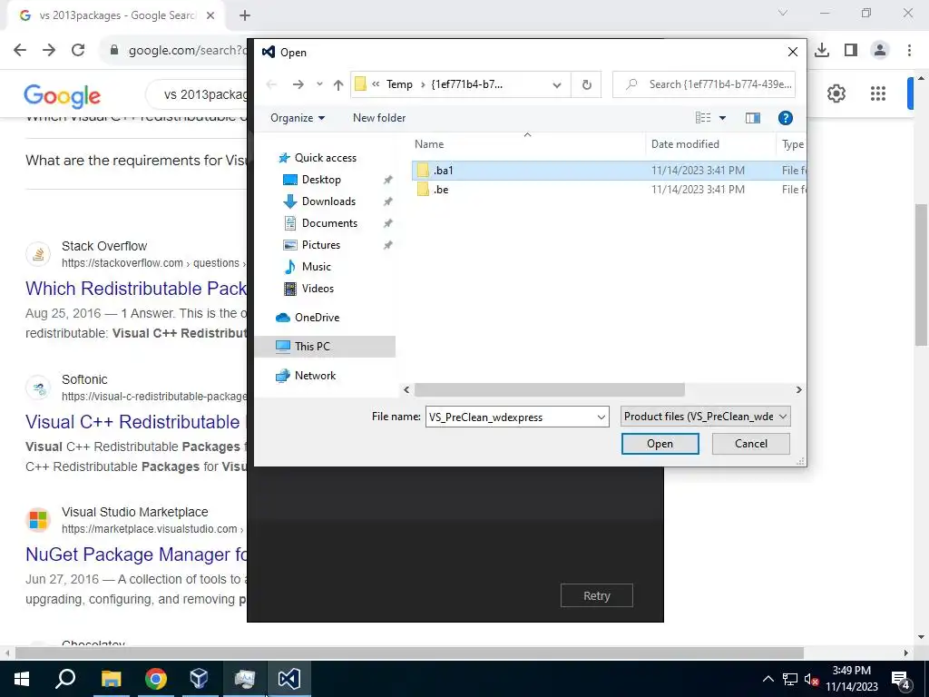The width and height of the screenshot is (929, 697).
Task: Go up one folder level in dialog
Action: [338, 84]
